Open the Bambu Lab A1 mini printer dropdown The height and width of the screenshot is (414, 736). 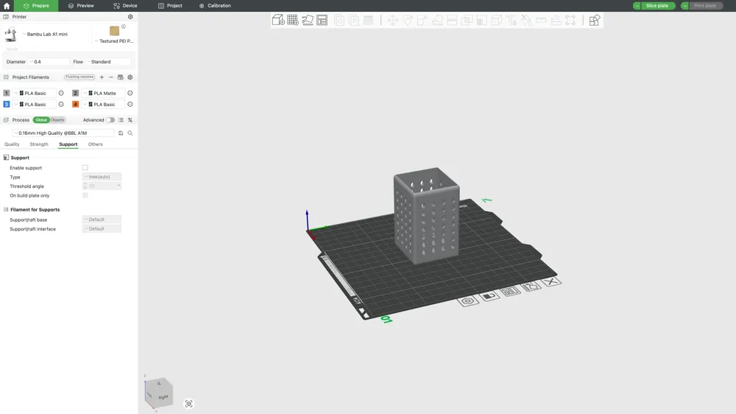[46, 35]
